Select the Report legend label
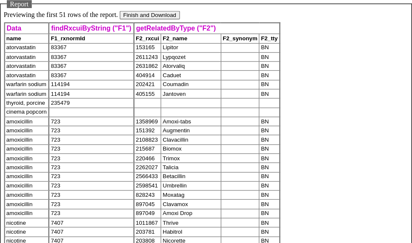The width and height of the screenshot is (412, 243). [x=19, y=4]
